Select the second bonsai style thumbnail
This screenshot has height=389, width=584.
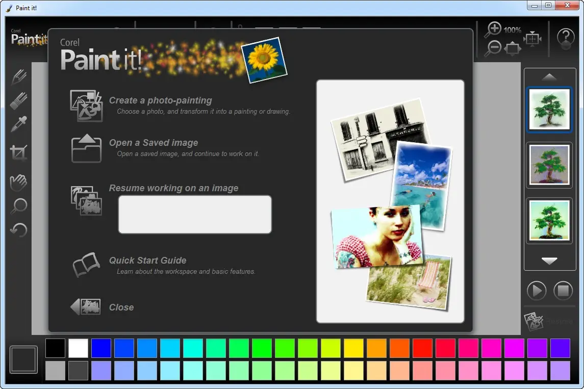(x=549, y=165)
